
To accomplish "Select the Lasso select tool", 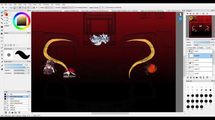I will pos(2,41).
